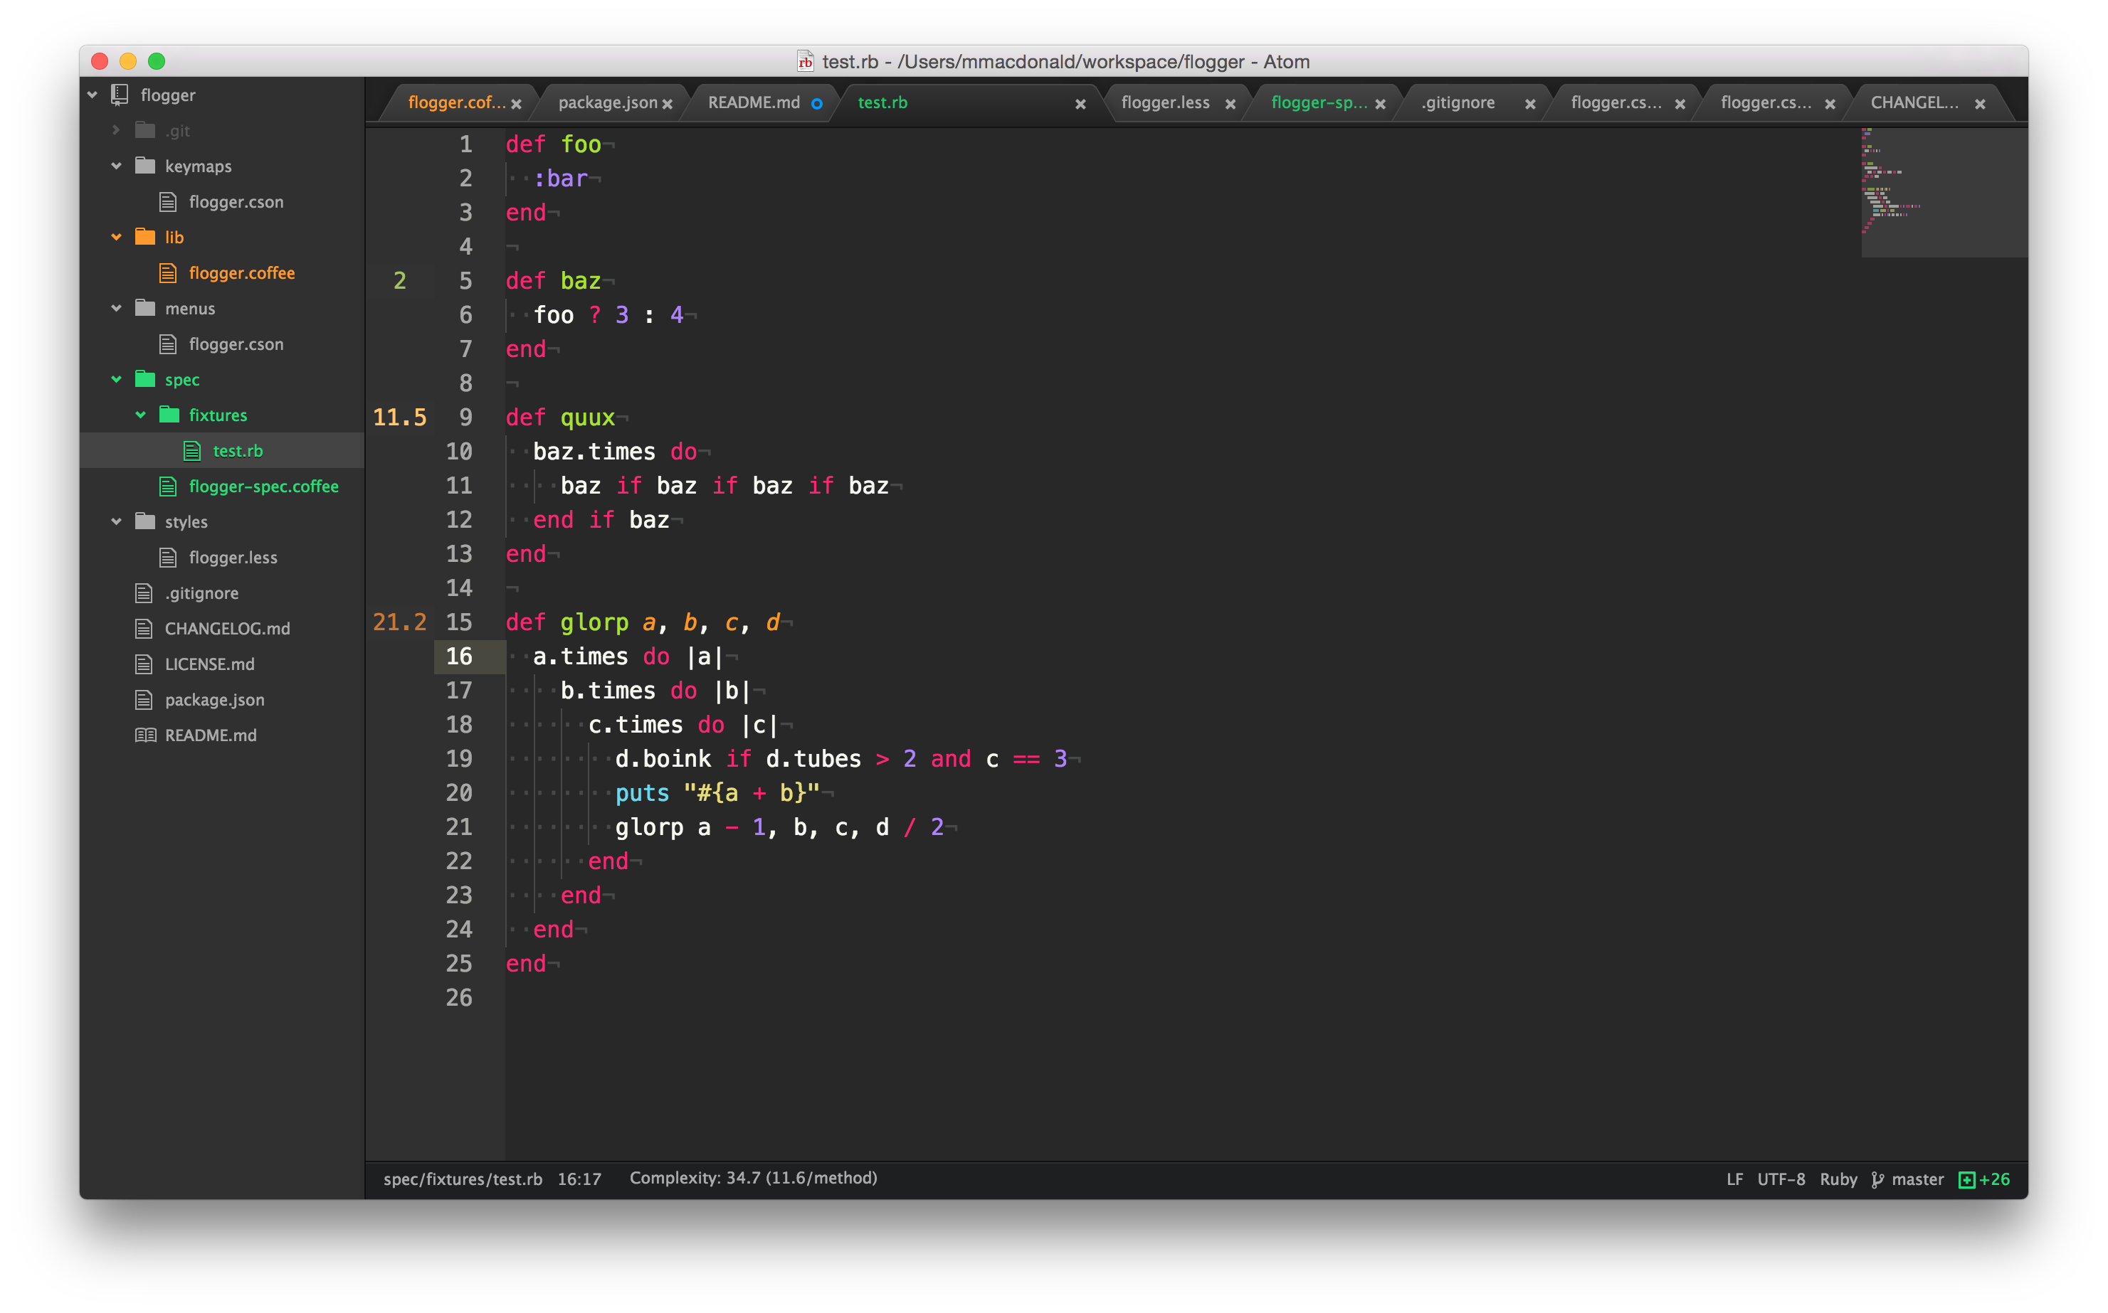Collapse the styles folder chevron
2108x1313 pixels.
117,522
